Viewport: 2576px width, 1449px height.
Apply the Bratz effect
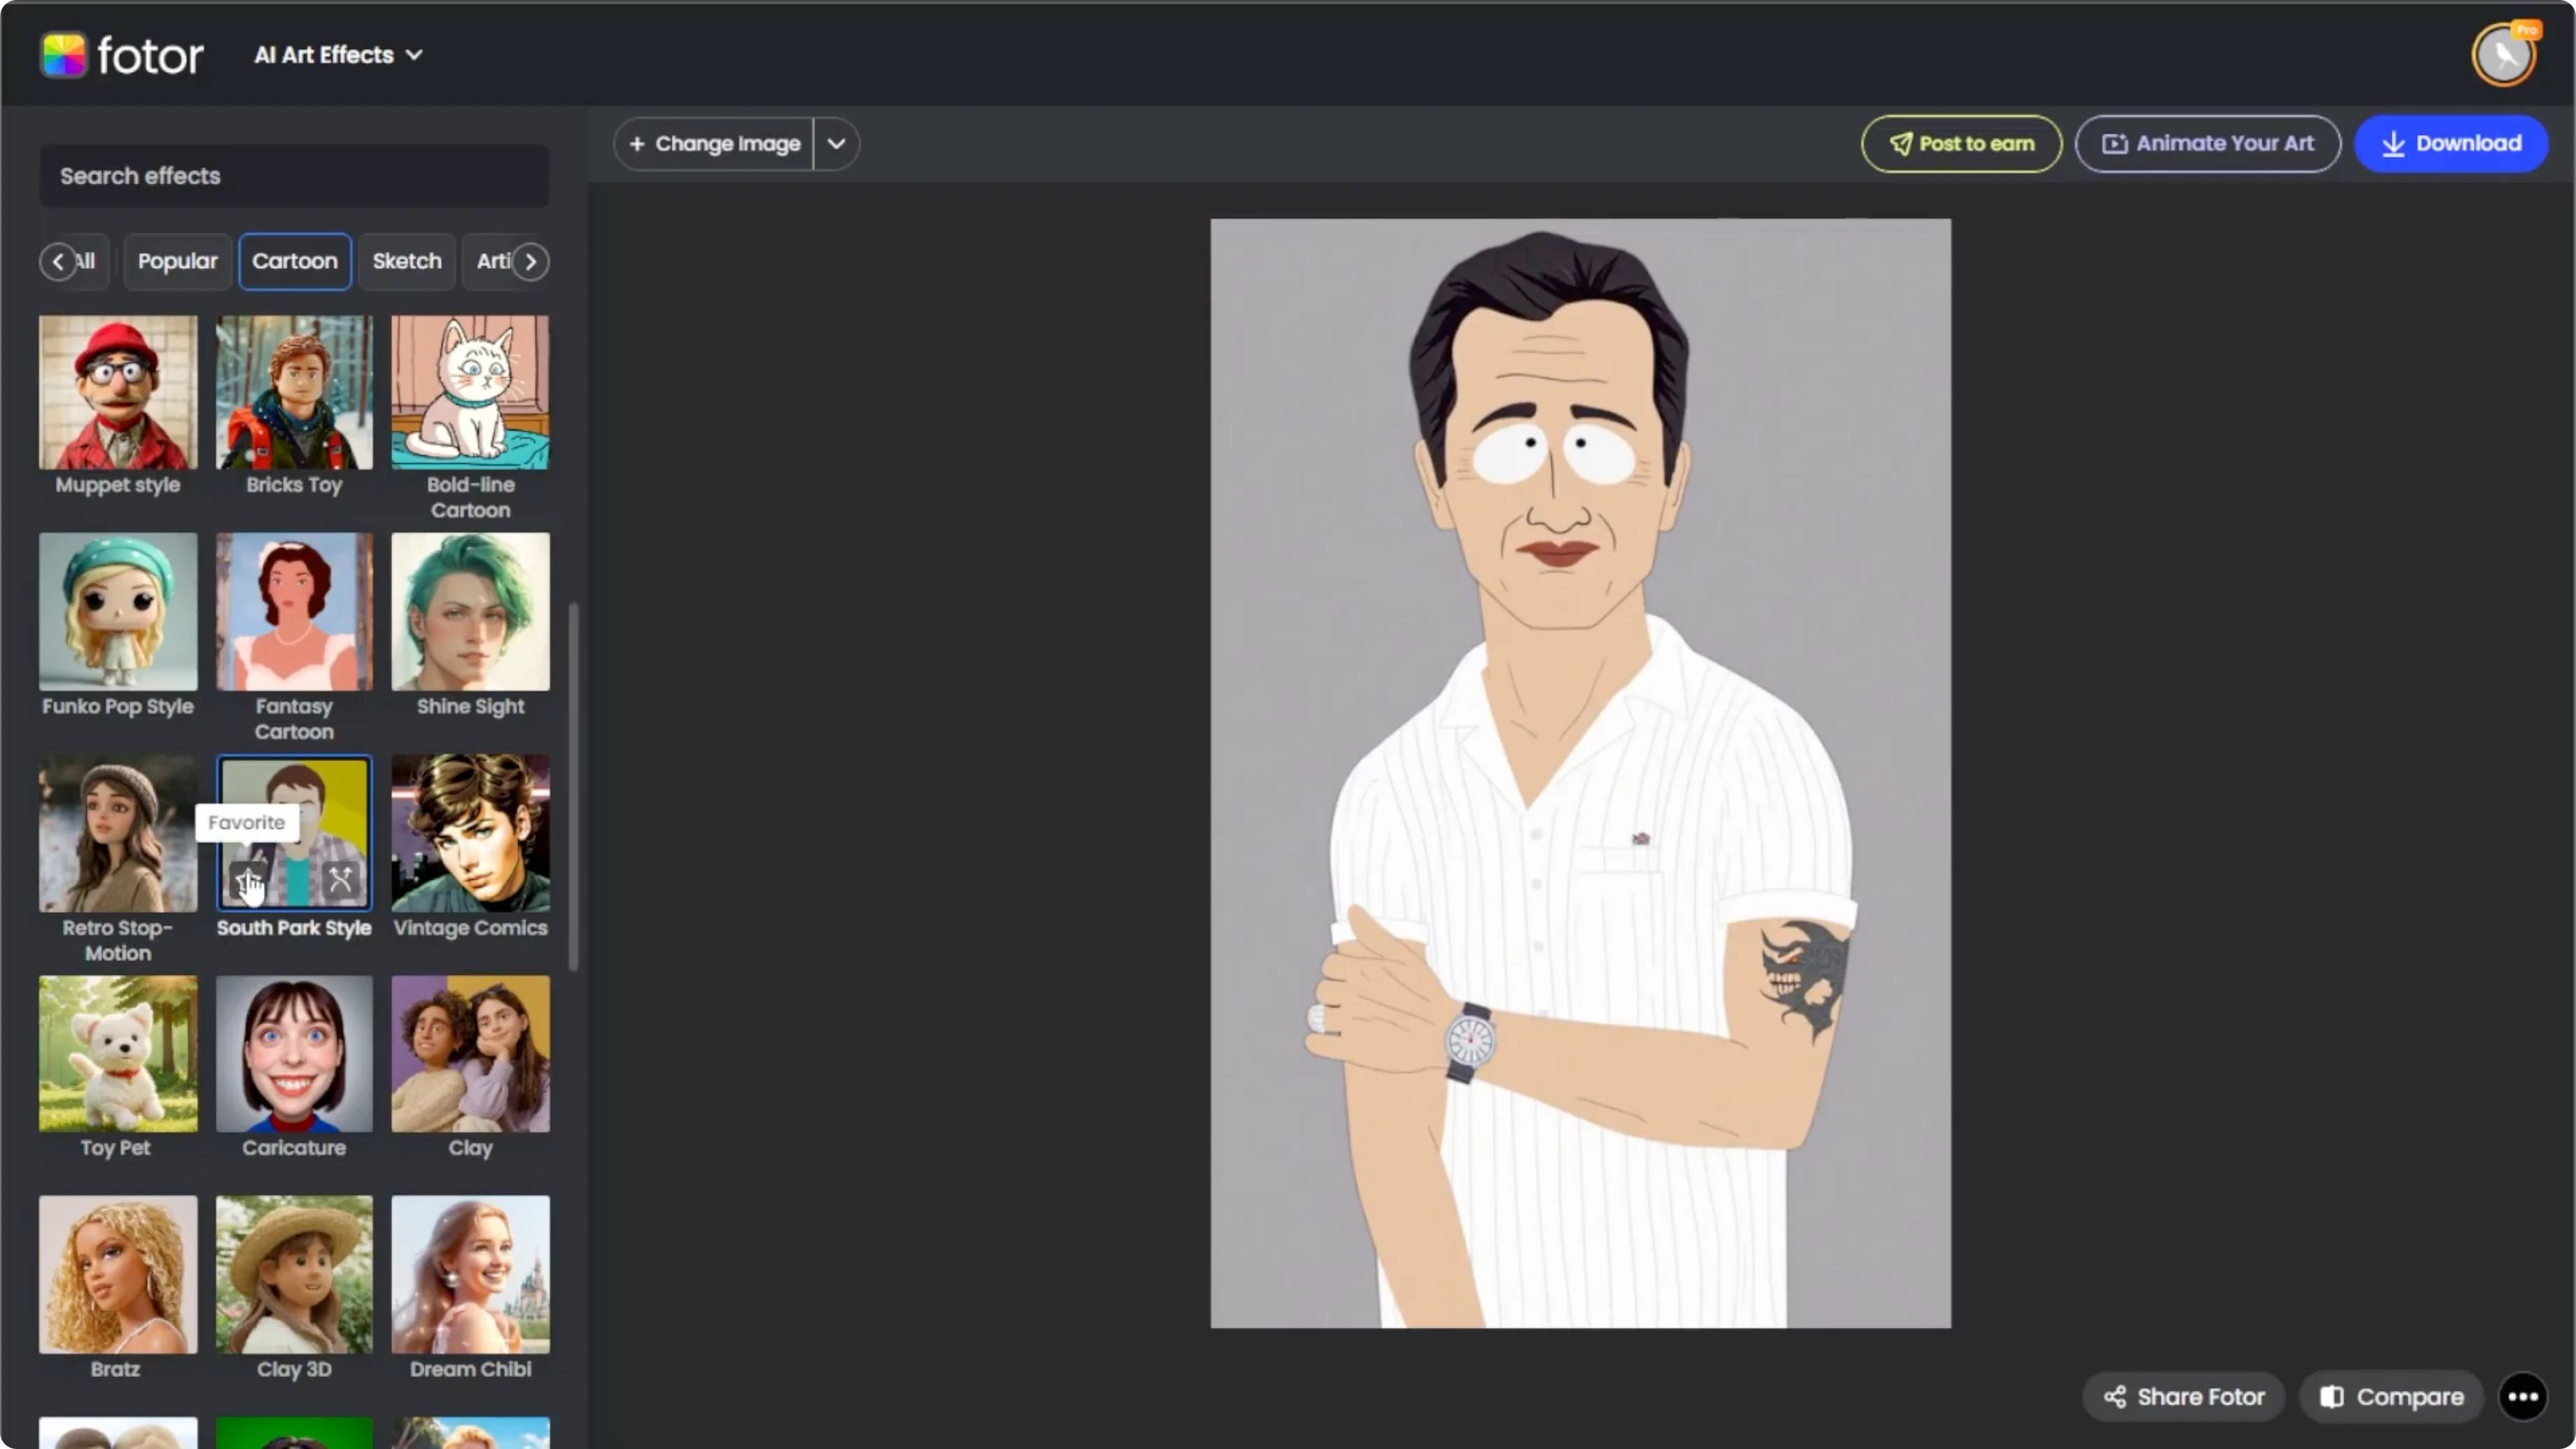pos(118,1275)
